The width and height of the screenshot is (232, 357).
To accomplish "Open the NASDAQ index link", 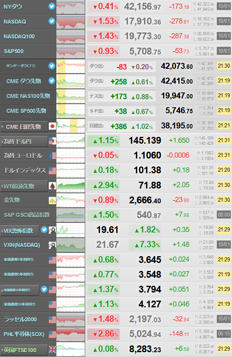I will pos(15,22).
